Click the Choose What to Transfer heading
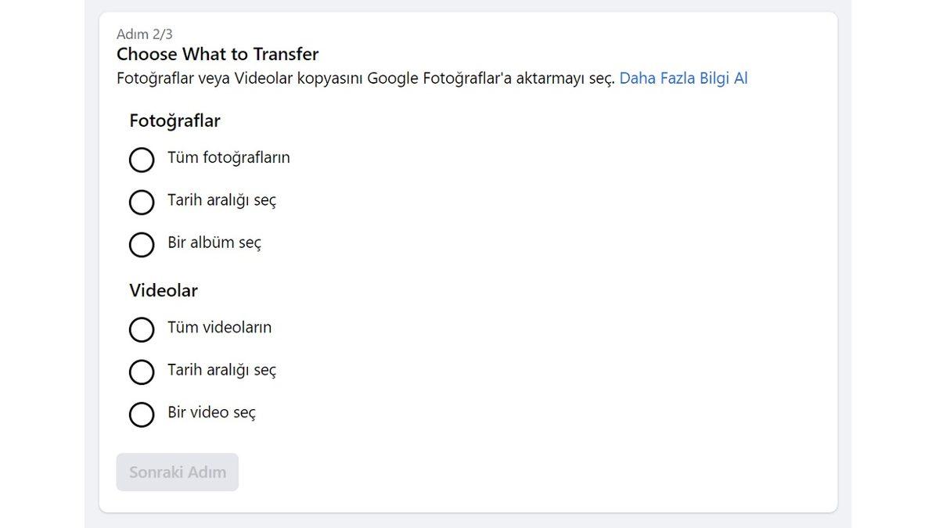The width and height of the screenshot is (939, 528). click(218, 54)
